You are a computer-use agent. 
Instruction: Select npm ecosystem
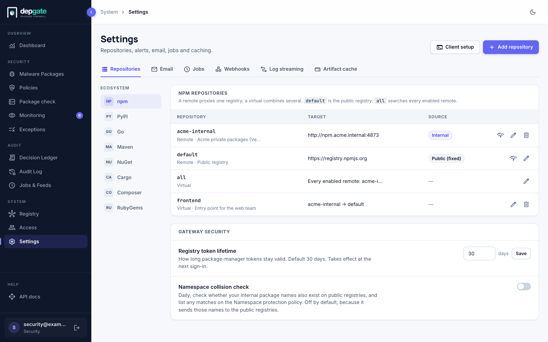coord(131,101)
